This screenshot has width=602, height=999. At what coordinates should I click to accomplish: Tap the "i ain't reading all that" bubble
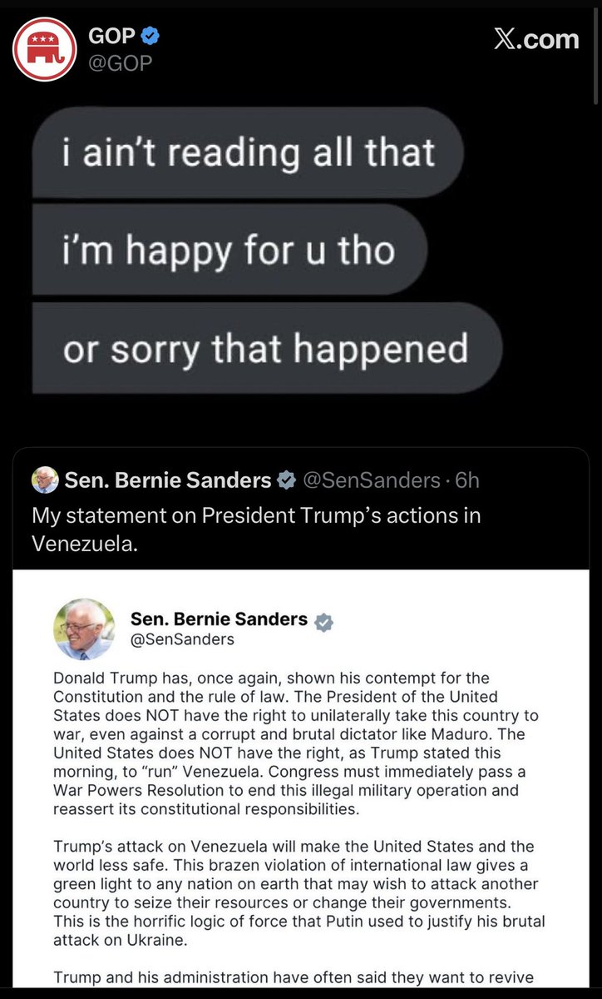pos(248,152)
